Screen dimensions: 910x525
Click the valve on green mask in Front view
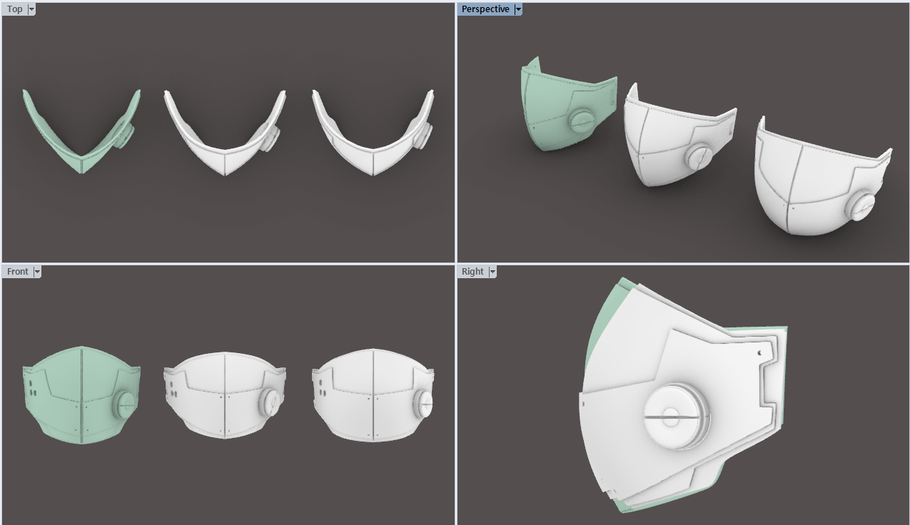tap(126, 405)
